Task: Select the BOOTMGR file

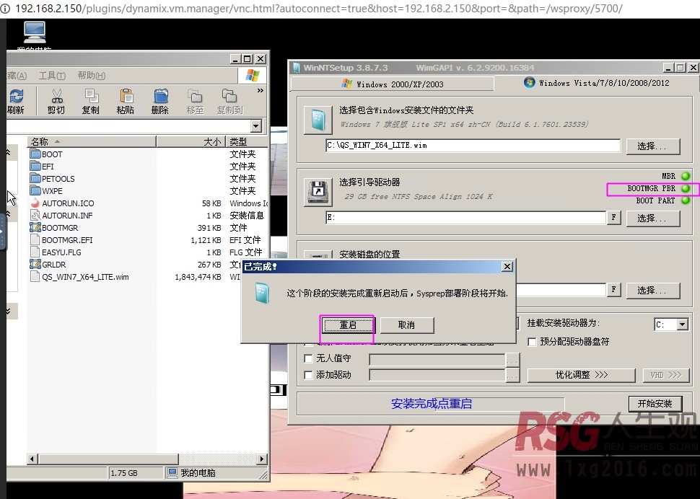Action: pos(54,228)
